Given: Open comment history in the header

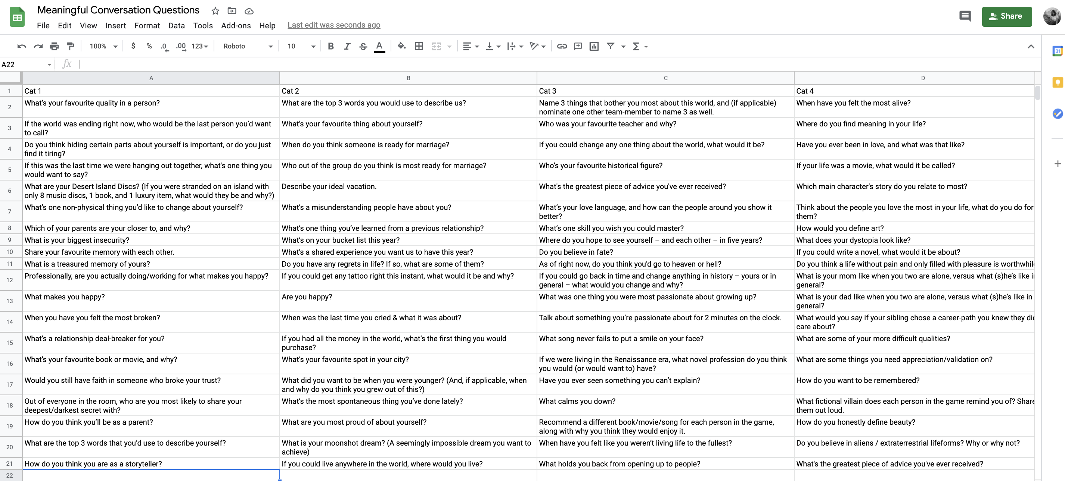Looking at the screenshot, I should pyautogui.click(x=965, y=16).
